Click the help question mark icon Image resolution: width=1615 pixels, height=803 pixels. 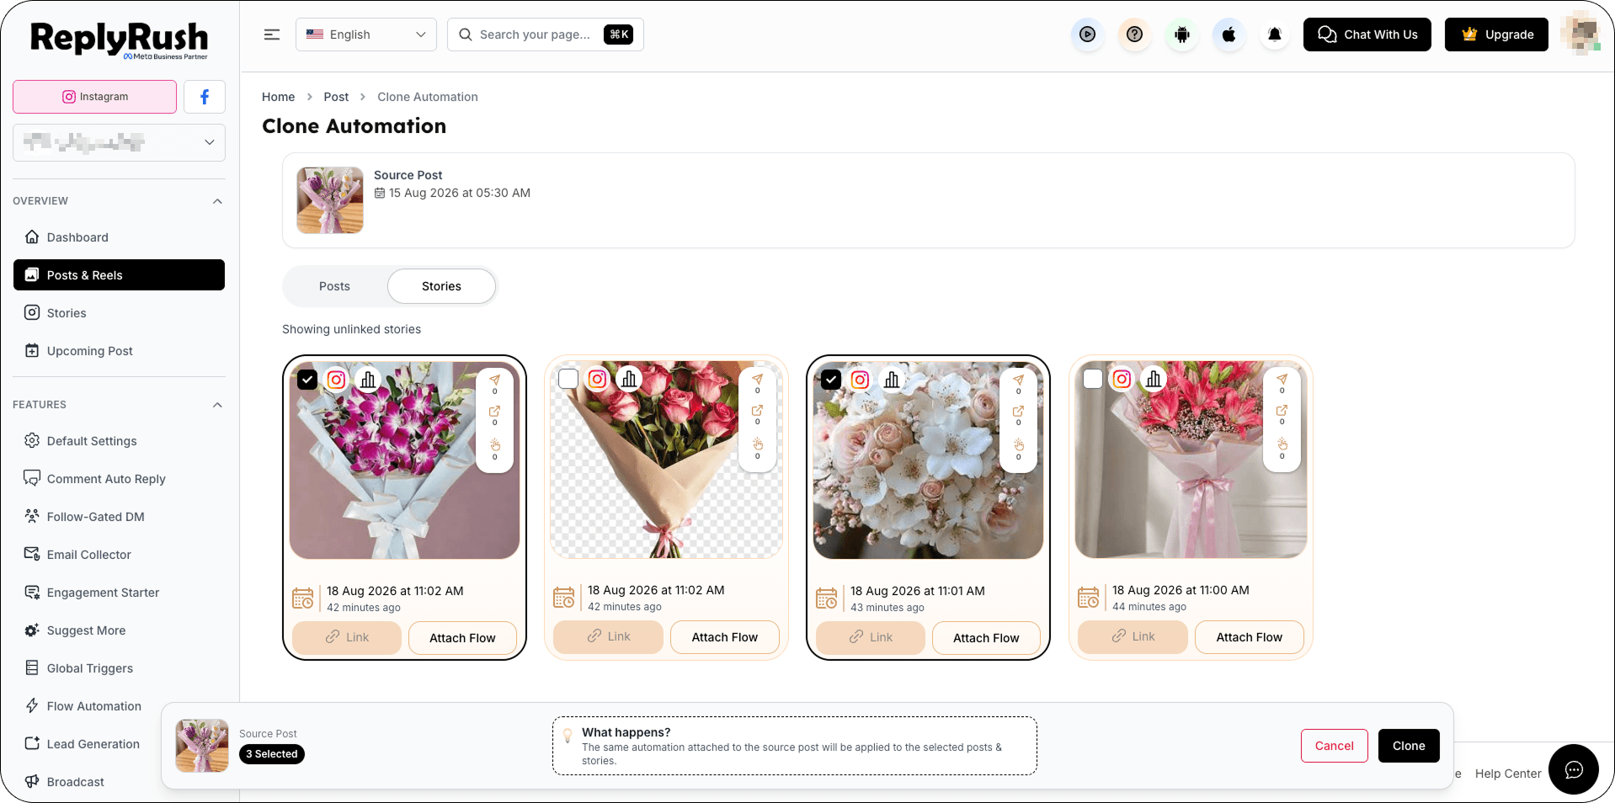point(1135,35)
